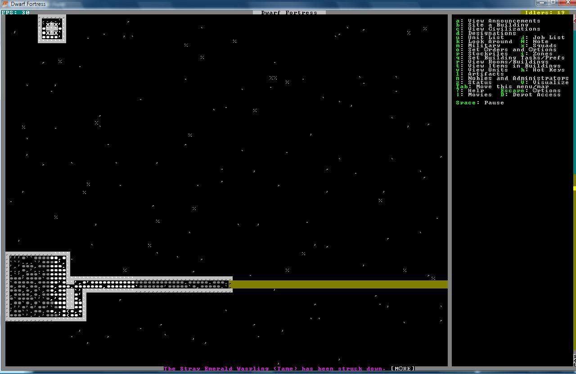Open the Stockpiles entry
This screenshot has height=374, width=576.
pyautogui.click(x=482, y=54)
